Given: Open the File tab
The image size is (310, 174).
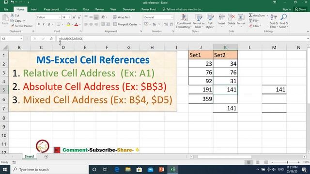Looking at the screenshot, I should [x=6, y=9].
